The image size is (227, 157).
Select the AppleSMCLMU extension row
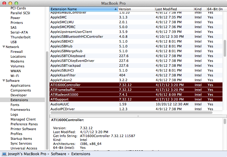[x=136, y=22]
